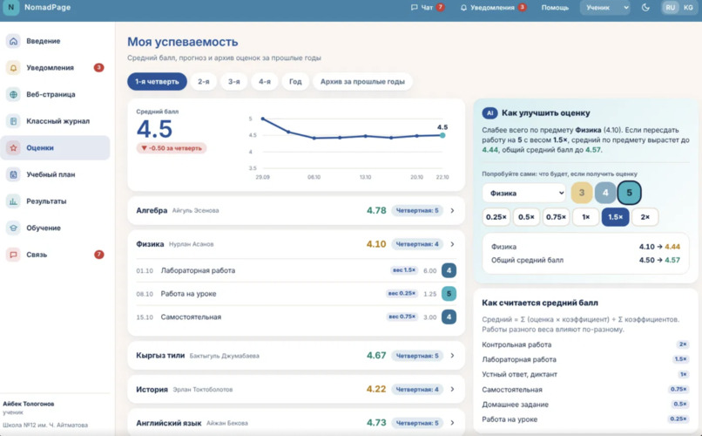Click the Четвертная: 5 badge for Алгебра
The image size is (702, 436).
point(417,211)
